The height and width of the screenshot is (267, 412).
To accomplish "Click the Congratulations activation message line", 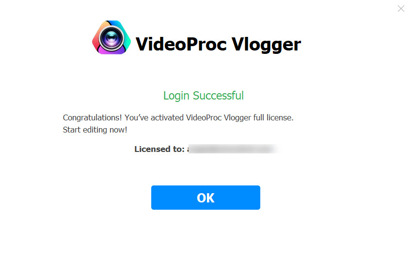I will tap(178, 117).
